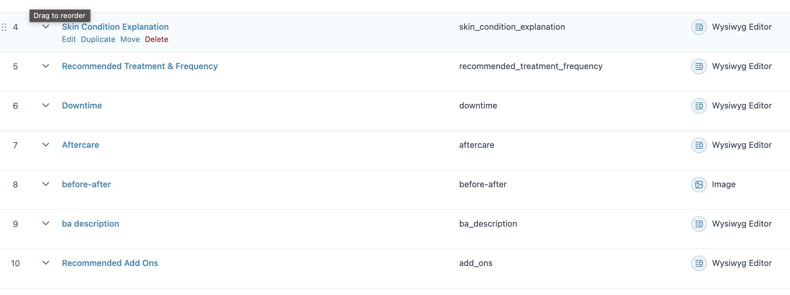The image size is (790, 295).
Task: Delete the Skin Condition Explanation field
Action: click(156, 39)
